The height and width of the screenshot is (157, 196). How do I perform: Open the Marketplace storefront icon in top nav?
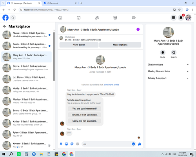(115, 18)
